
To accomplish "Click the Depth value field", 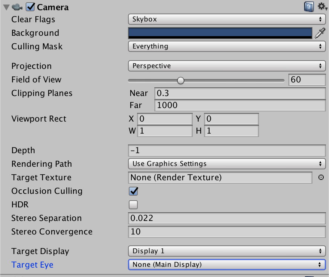I will click(x=227, y=151).
